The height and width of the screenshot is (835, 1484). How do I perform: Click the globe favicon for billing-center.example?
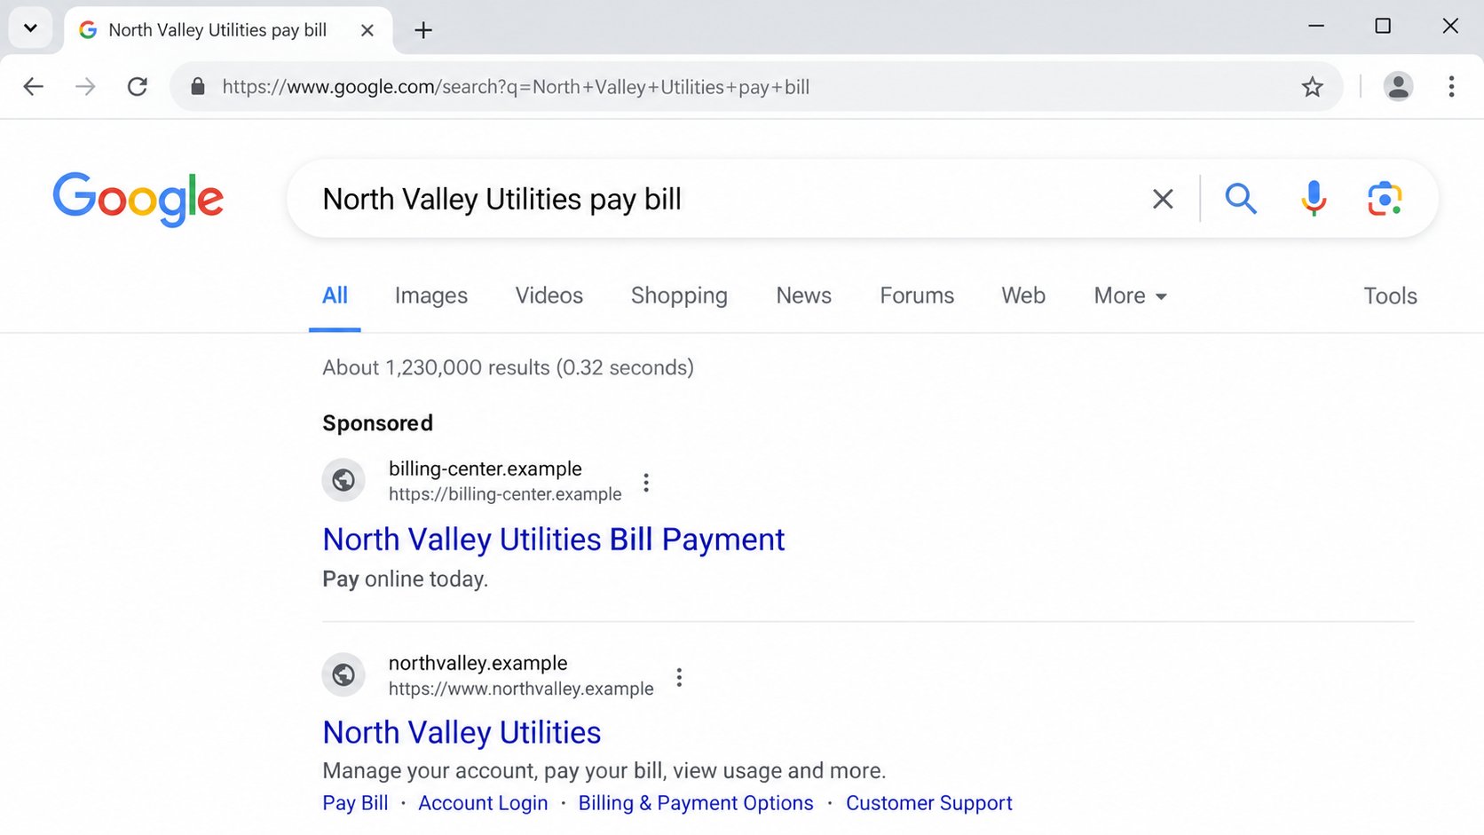[343, 480]
